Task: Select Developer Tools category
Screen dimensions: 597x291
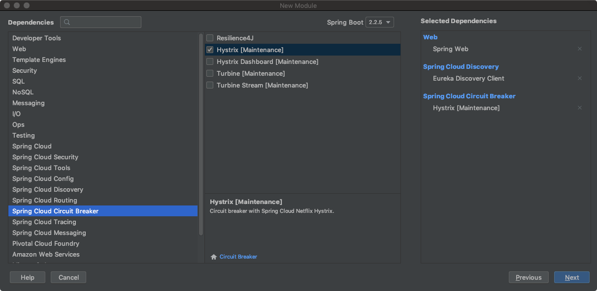Action: tap(36, 38)
